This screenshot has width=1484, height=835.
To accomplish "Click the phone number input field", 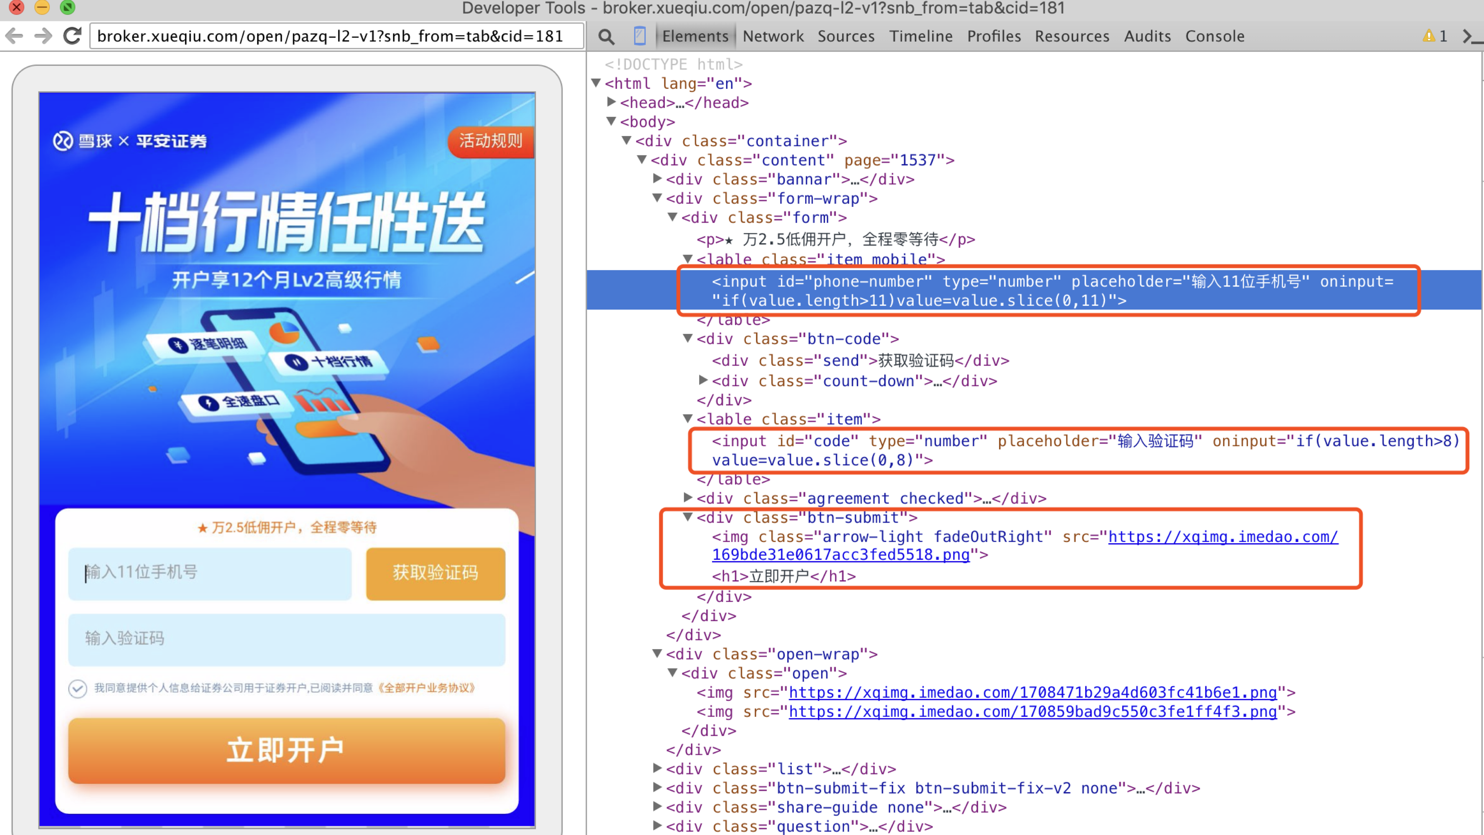I will [x=210, y=573].
